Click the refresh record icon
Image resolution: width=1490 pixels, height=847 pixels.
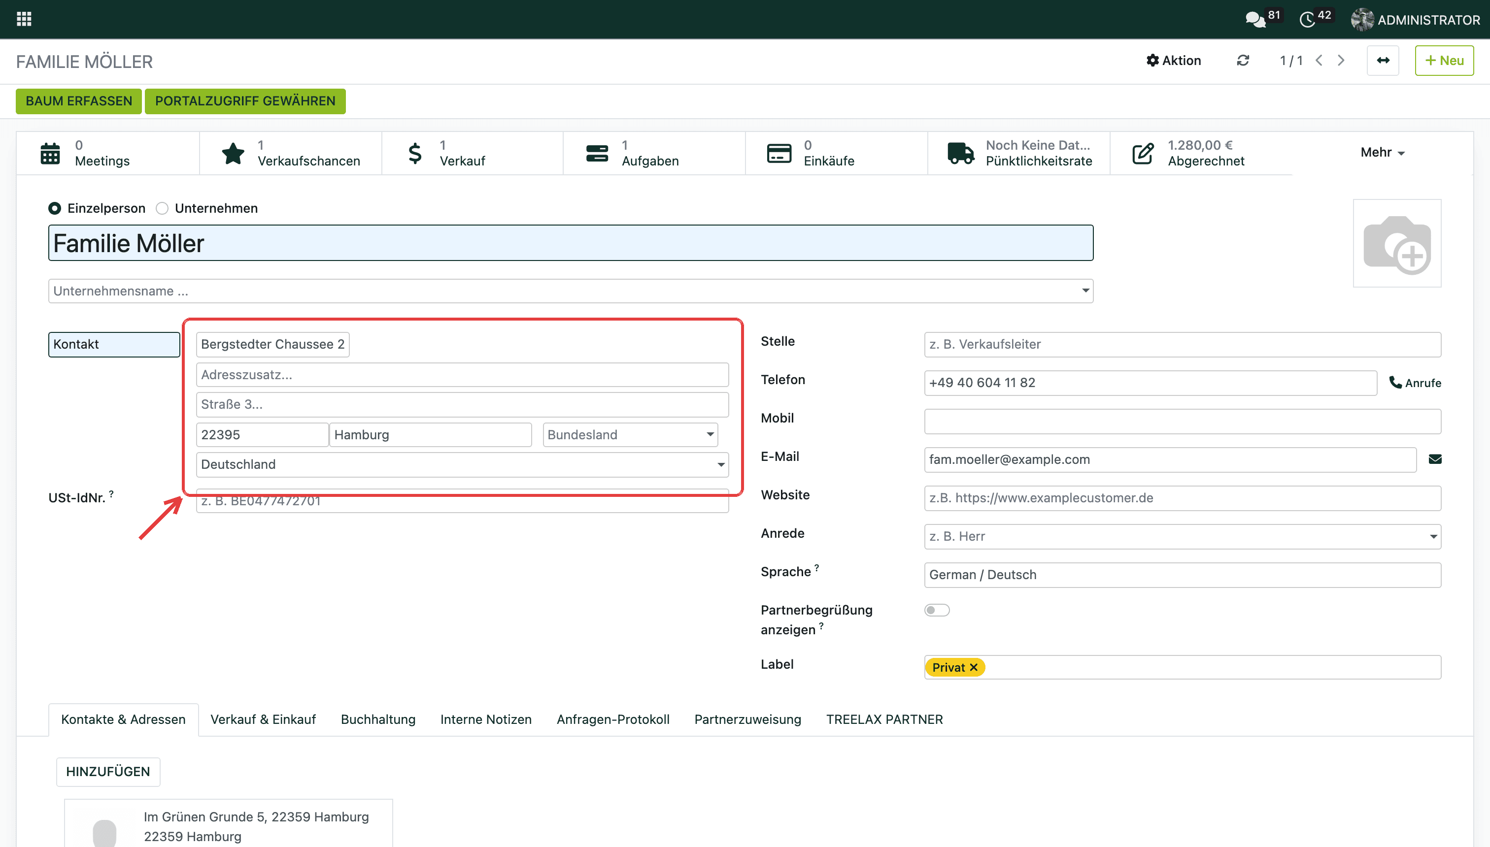(x=1243, y=61)
